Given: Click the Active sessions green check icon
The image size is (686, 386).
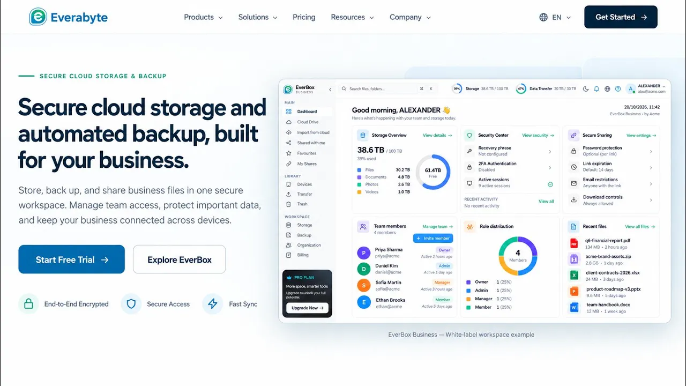Looking at the screenshot, I should (x=550, y=184).
